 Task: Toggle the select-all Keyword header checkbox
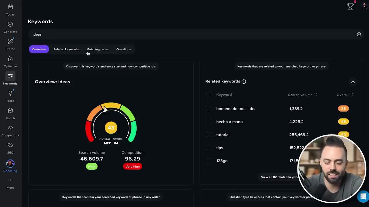point(208,95)
